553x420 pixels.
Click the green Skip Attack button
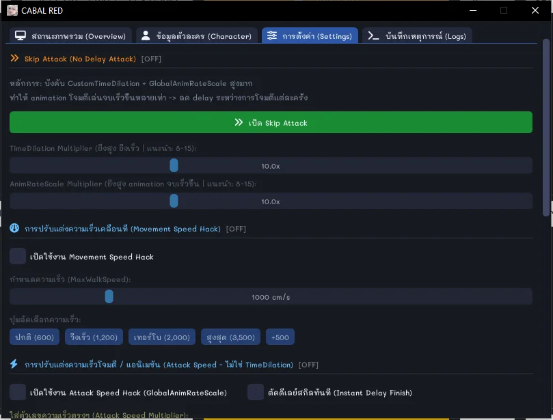[271, 122]
